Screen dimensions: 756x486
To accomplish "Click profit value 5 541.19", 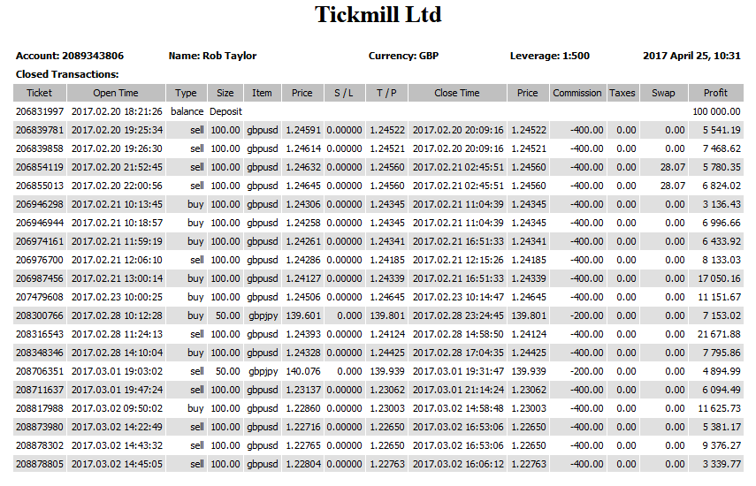I will point(722,130).
